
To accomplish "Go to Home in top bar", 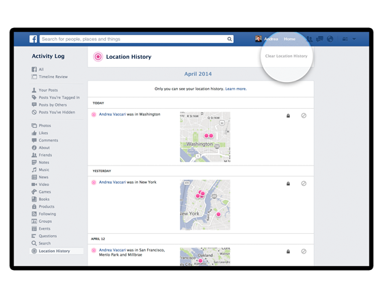I will pos(289,39).
